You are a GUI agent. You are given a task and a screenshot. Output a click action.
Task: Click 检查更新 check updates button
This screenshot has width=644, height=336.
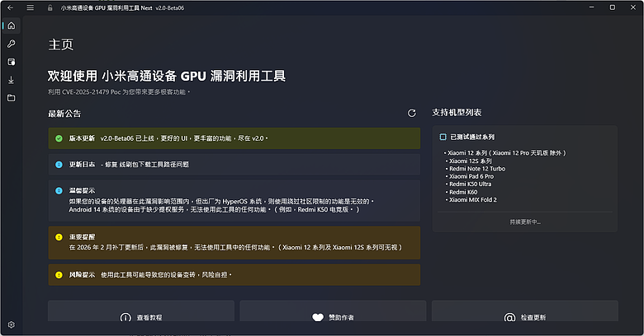tap(525, 311)
